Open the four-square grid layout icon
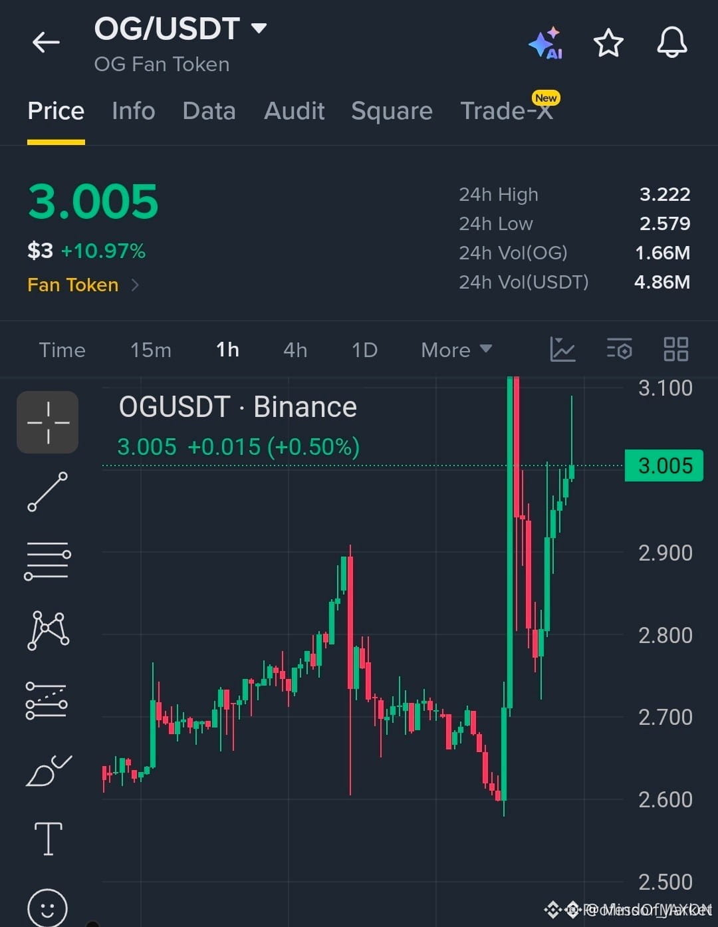This screenshot has height=927, width=718. [676, 349]
